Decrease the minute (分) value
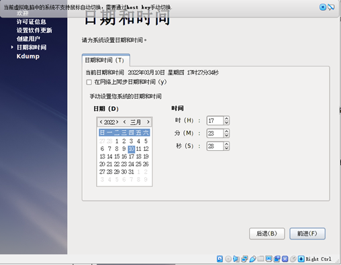341x265 pixels. point(226,136)
